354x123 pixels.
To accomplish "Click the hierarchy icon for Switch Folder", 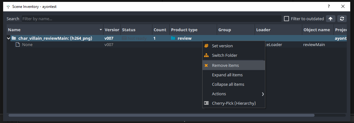I will [x=206, y=55].
